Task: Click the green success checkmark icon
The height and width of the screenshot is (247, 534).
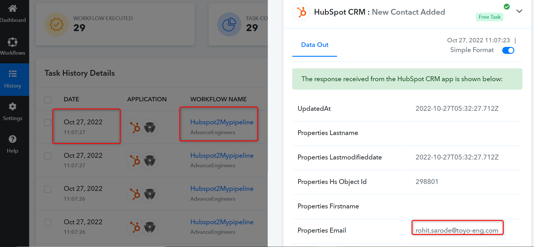Action: [x=507, y=7]
